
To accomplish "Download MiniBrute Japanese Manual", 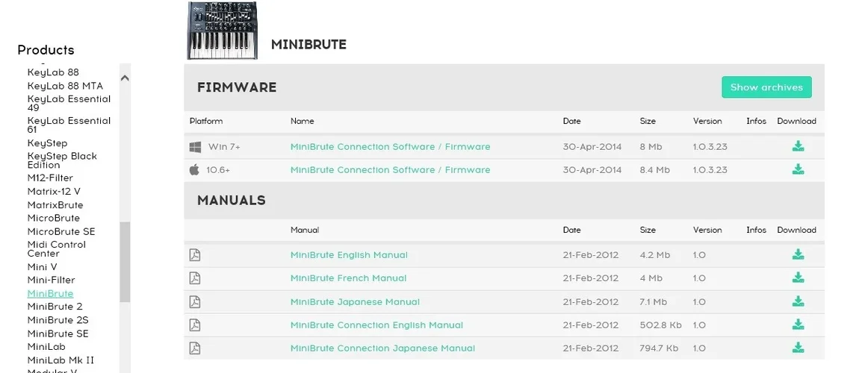I will point(798,301).
